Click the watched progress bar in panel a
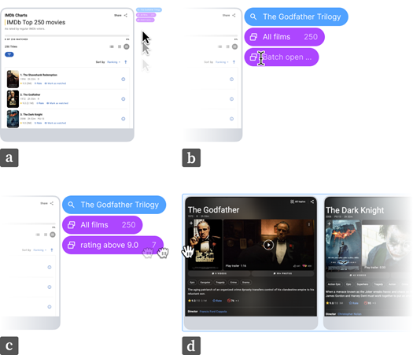 pos(67,35)
